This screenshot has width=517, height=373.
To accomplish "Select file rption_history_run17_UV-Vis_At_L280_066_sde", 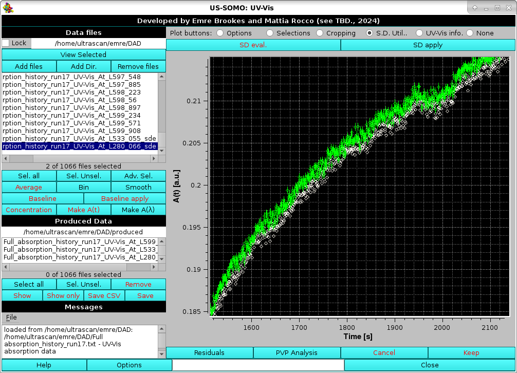I will click(80, 146).
